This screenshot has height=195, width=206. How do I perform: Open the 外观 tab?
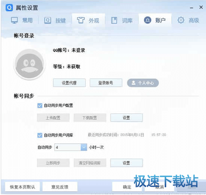point(88,21)
